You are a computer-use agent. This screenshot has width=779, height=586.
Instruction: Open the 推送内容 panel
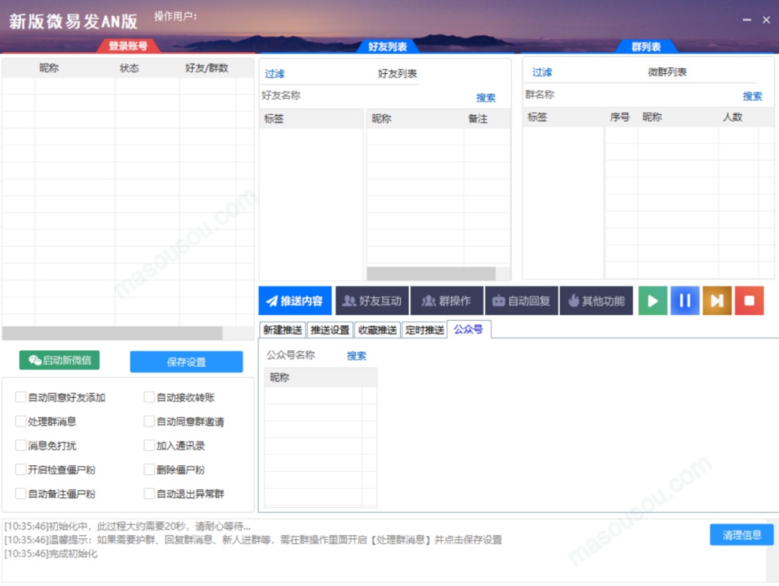click(295, 300)
